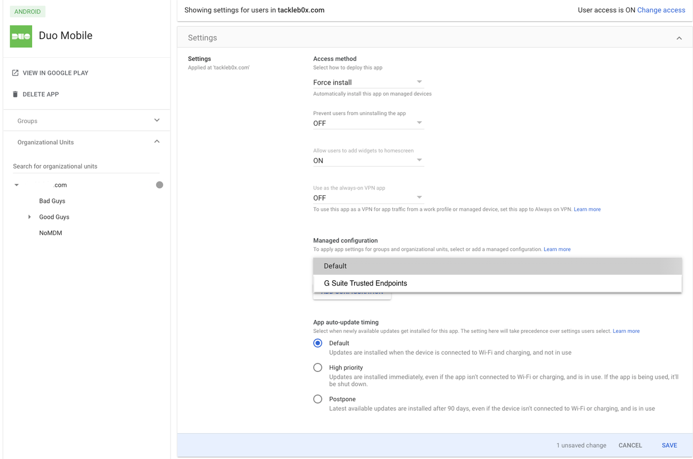Select G Suite Trusted Endpoints configuration
The width and height of the screenshot is (693, 459).
pos(365,283)
